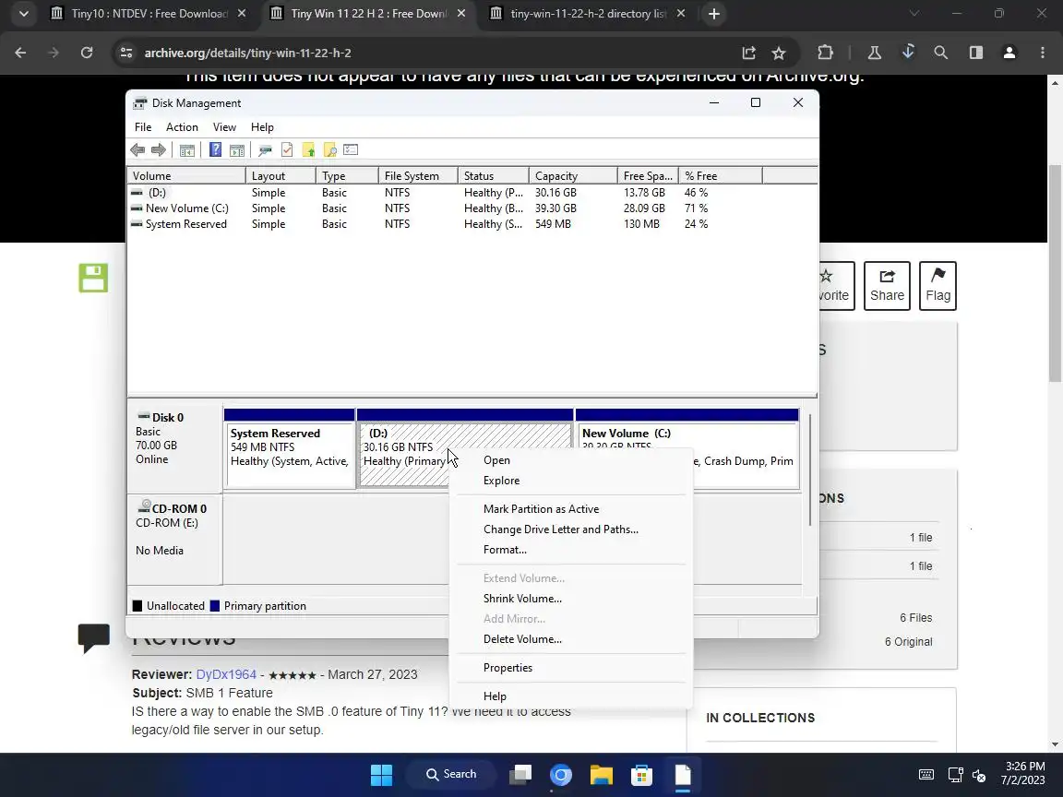The width and height of the screenshot is (1063, 797).
Task: Select Mark Partition as Active
Action: [571, 509]
